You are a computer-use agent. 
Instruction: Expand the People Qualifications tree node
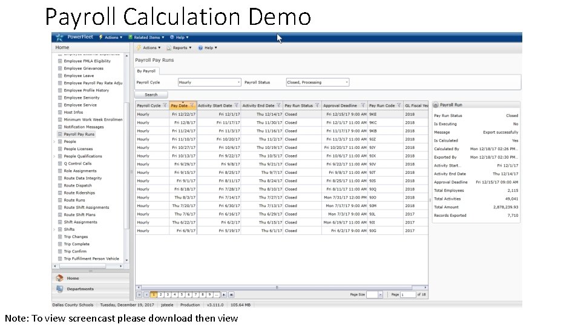54,156
